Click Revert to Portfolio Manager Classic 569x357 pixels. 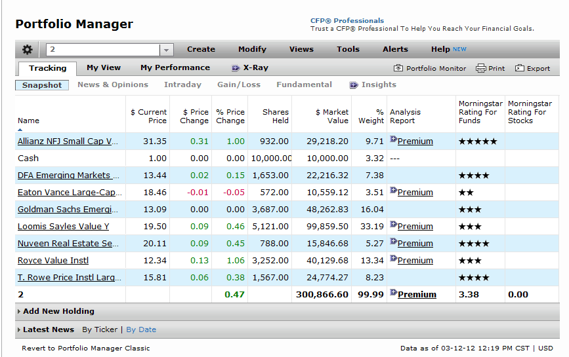coord(85,348)
